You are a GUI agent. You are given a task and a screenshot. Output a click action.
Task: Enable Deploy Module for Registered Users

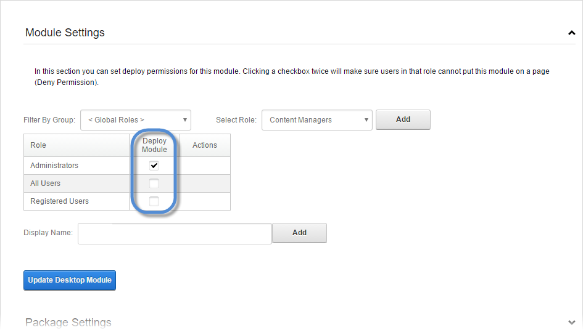(x=154, y=201)
